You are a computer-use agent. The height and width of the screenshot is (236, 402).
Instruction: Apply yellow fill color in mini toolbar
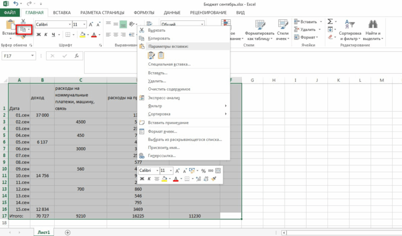165,179
